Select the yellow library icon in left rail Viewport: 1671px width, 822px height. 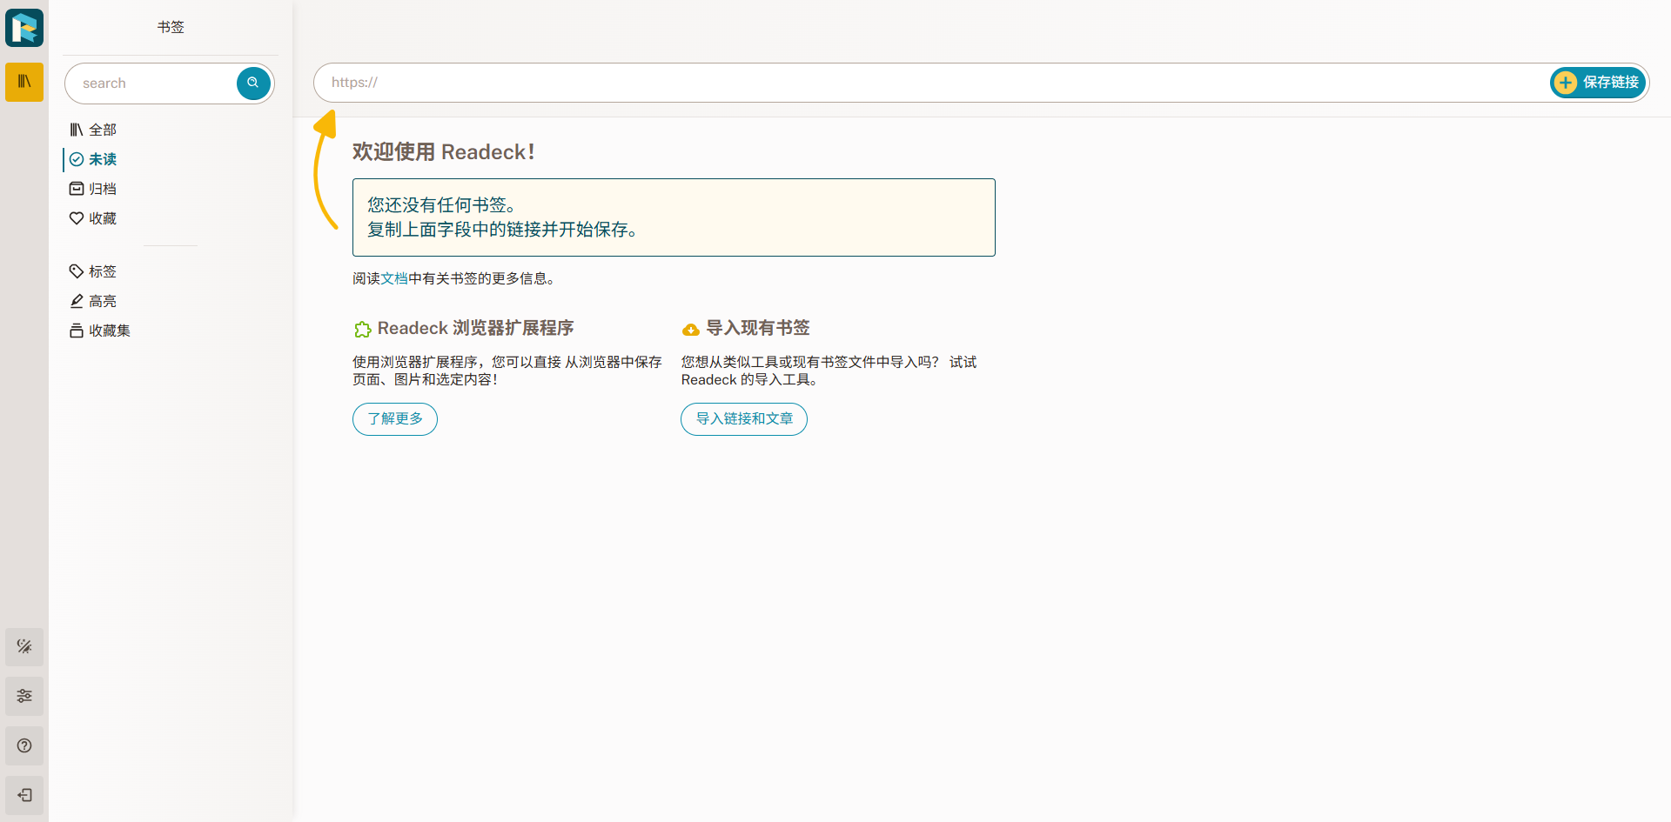pyautogui.click(x=23, y=82)
